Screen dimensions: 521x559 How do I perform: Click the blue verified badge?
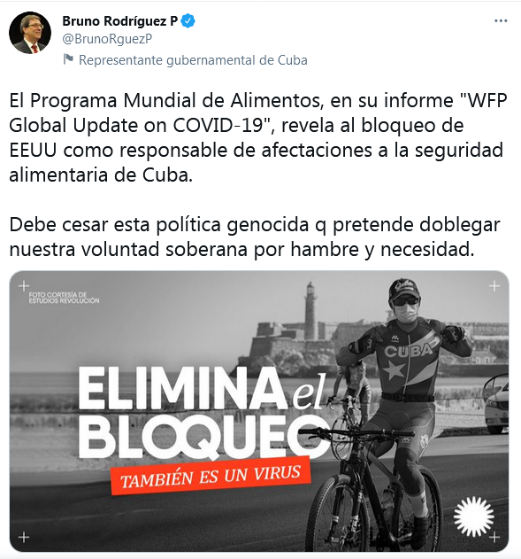pos(188,21)
